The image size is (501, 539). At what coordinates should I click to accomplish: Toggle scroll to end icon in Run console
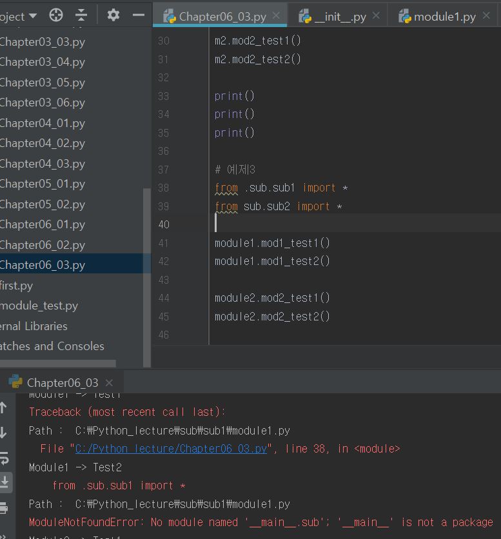tap(4, 482)
